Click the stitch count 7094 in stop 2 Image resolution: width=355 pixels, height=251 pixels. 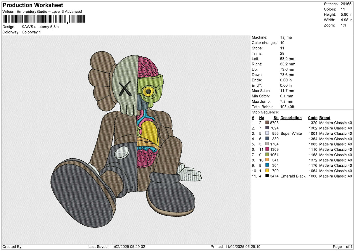pyautogui.click(x=274, y=128)
